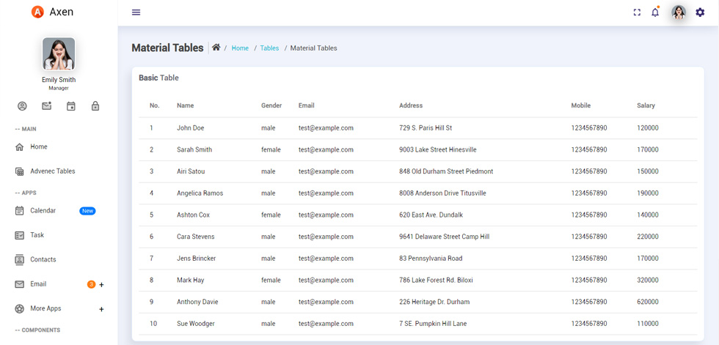Image resolution: width=719 pixels, height=345 pixels.
Task: Click address 729 S. Paris Hill St
Action: point(426,128)
